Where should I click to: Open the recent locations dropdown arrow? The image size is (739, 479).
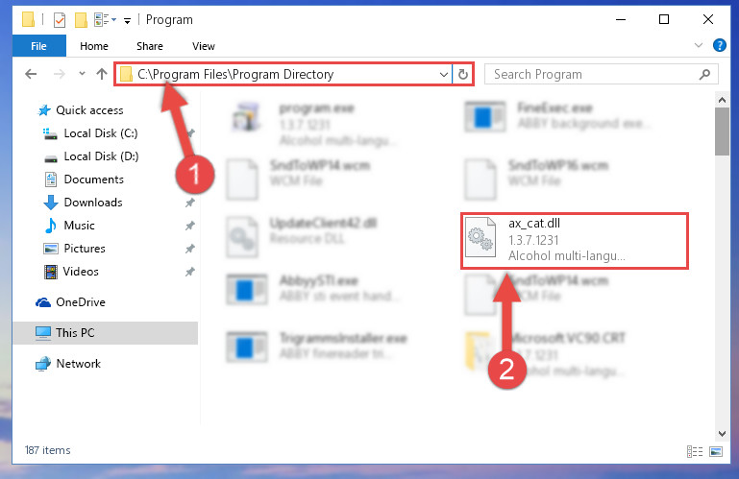[x=82, y=74]
